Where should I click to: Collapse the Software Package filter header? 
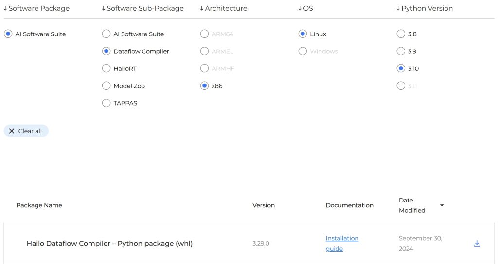click(36, 8)
